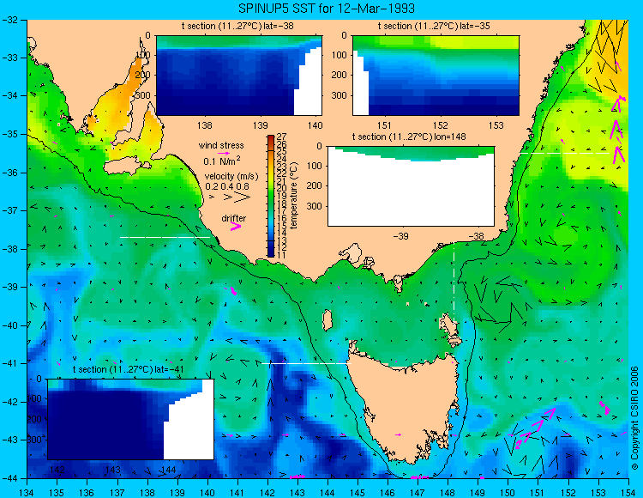The image size is (643, 498).
Task: Click the '0.2 0.4 0.8' velocity scale values
Action: tap(227, 186)
